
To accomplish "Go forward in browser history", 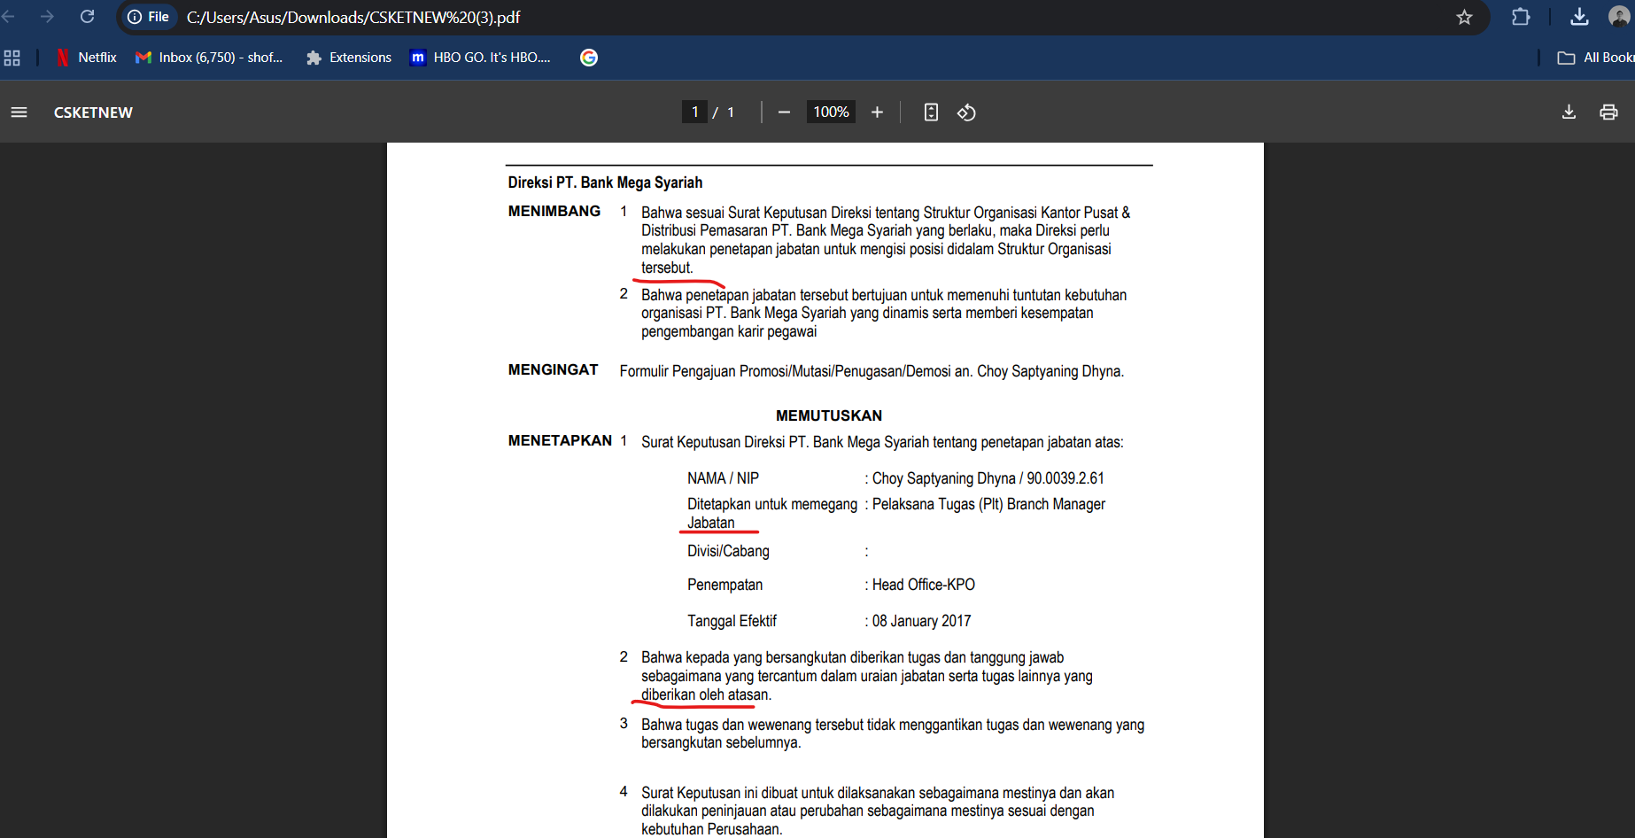I will click(48, 17).
